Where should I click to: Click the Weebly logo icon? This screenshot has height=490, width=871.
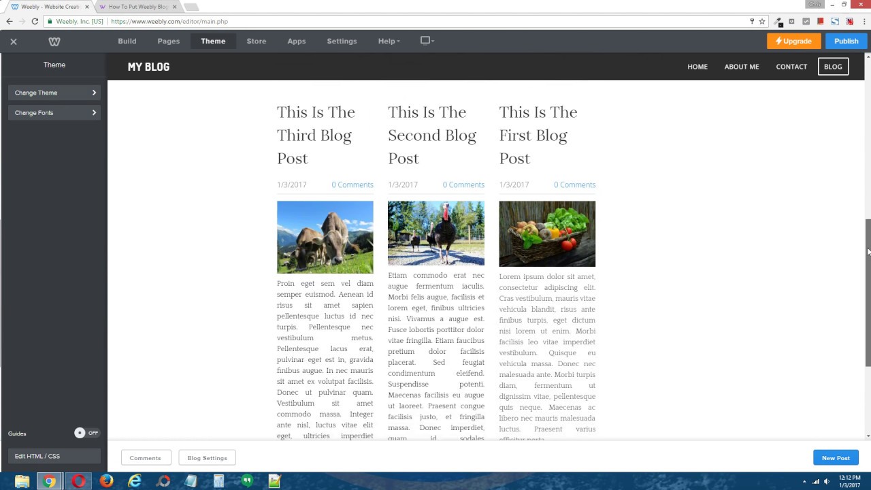pos(54,42)
